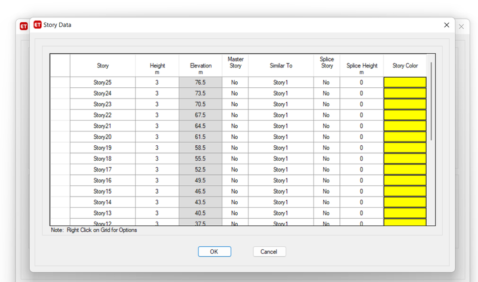Click the ETABS icon of the background window

(x=23, y=26)
